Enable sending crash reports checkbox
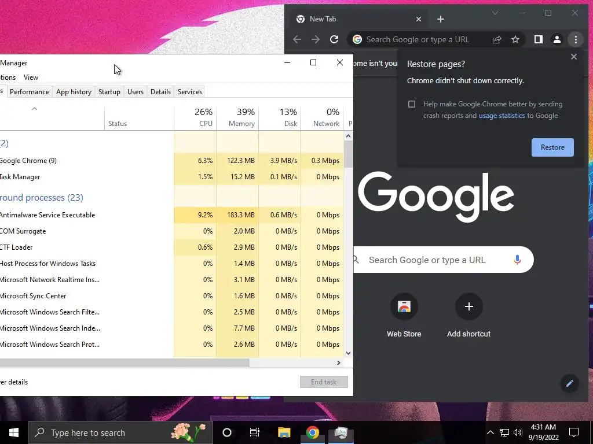593x444 pixels. pyautogui.click(x=412, y=104)
